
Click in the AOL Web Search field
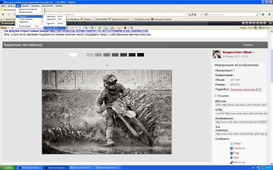click(232, 15)
